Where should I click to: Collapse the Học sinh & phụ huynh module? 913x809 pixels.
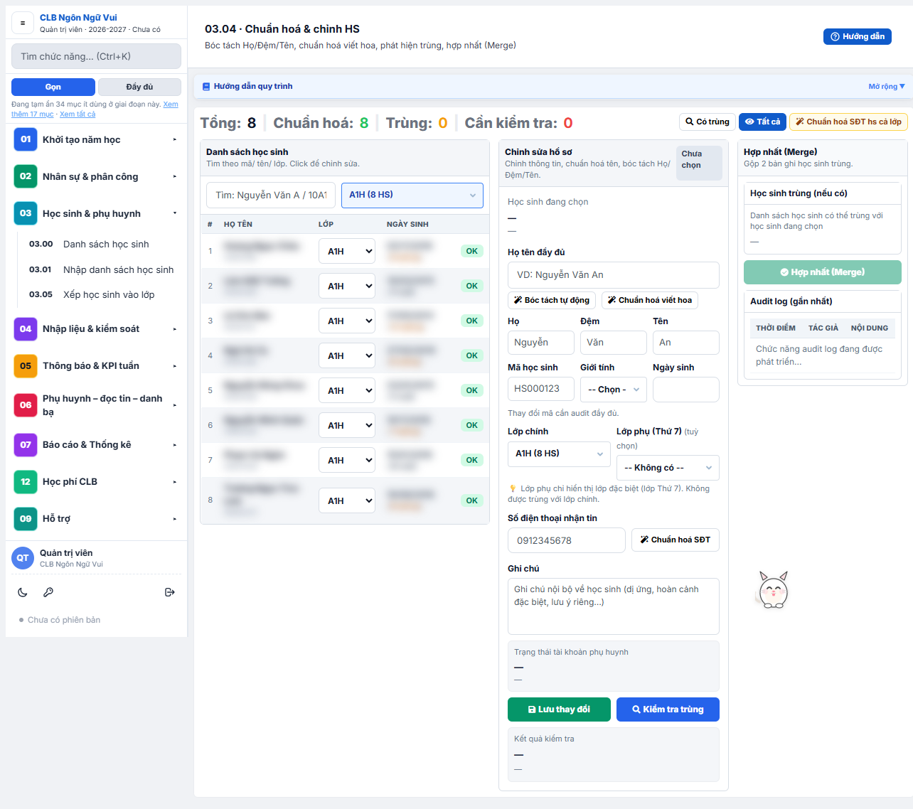(x=96, y=213)
